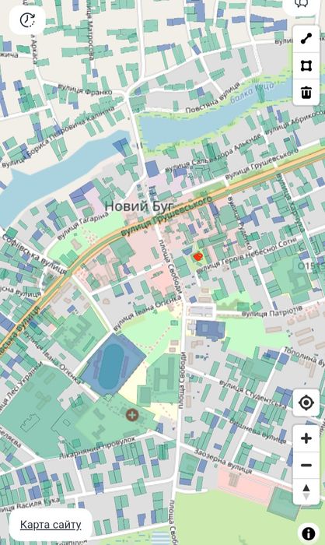Click the red marker building

[x=198, y=257]
